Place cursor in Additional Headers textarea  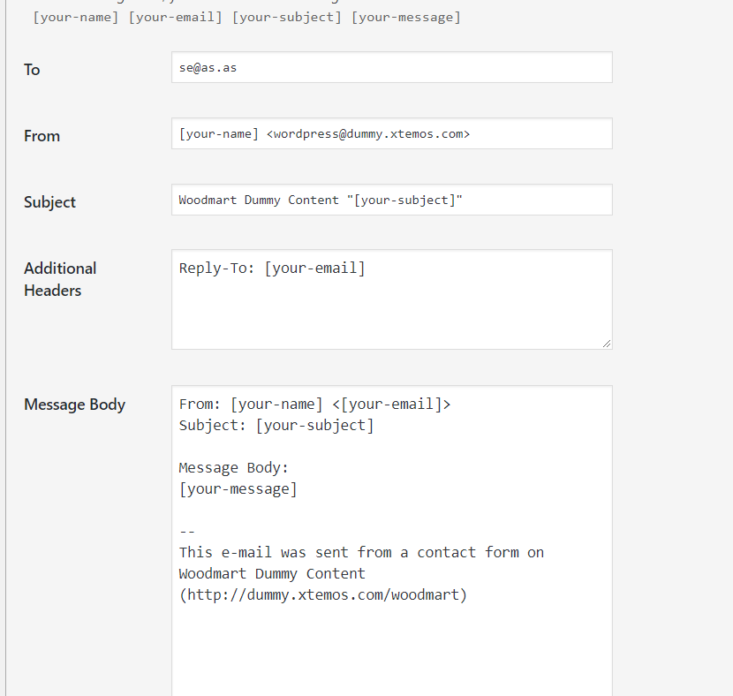391,309
